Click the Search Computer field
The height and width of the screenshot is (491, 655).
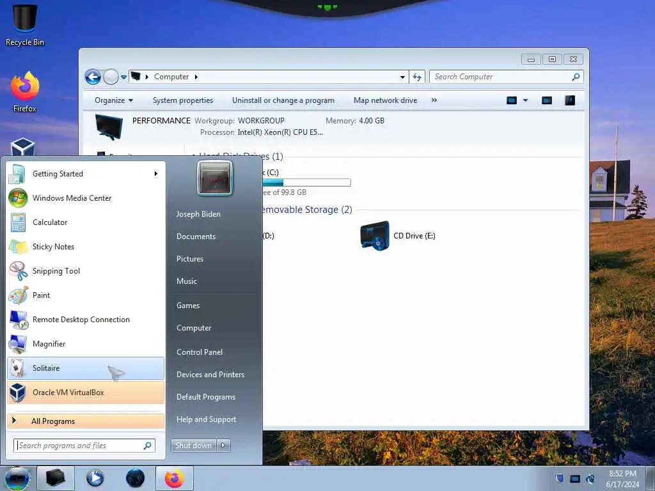(x=507, y=77)
